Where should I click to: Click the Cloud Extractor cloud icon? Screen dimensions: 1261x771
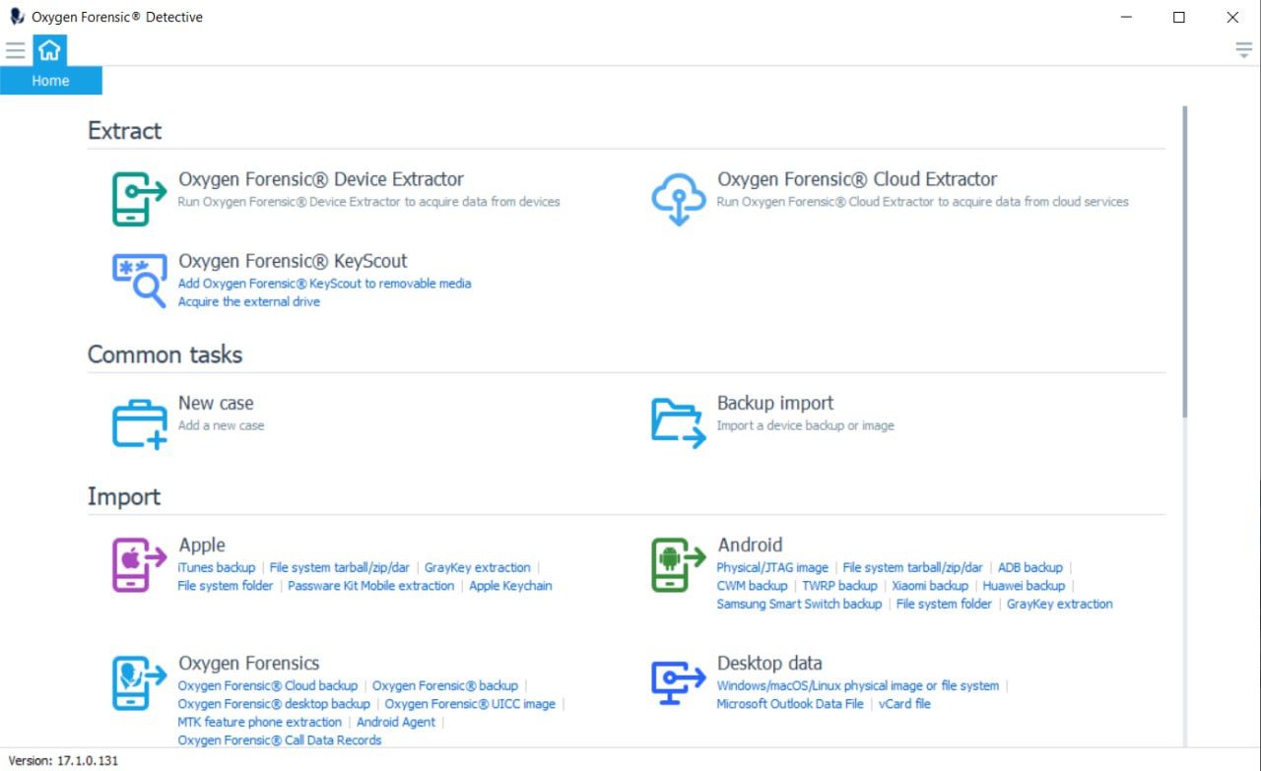(679, 198)
